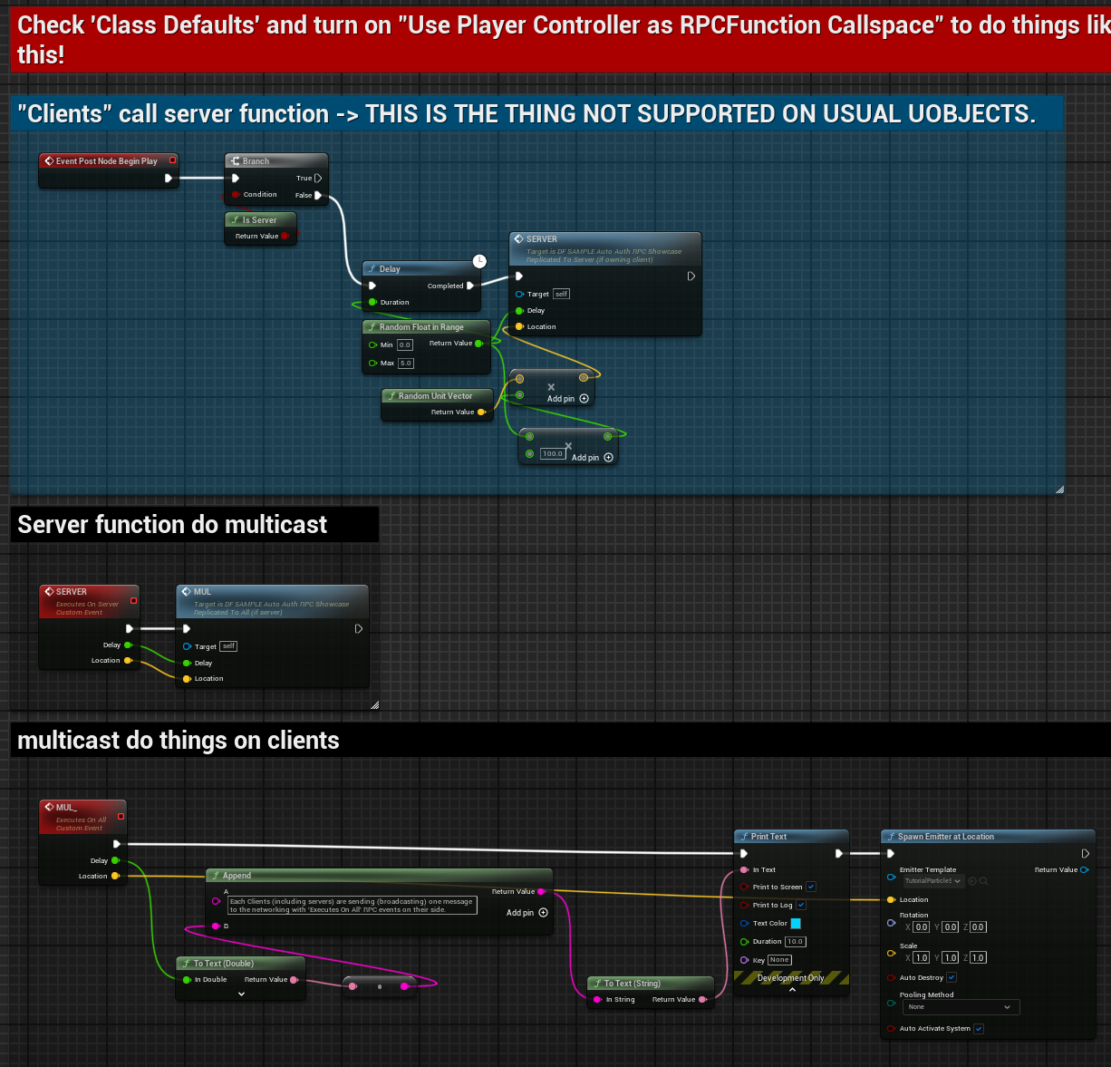
Task: Open the Text Color swatch picker
Action: click(796, 924)
